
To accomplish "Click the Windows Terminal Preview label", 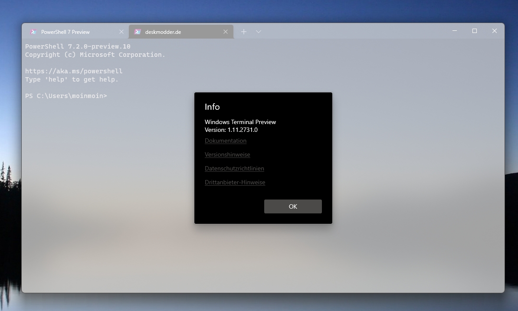I will [x=240, y=122].
